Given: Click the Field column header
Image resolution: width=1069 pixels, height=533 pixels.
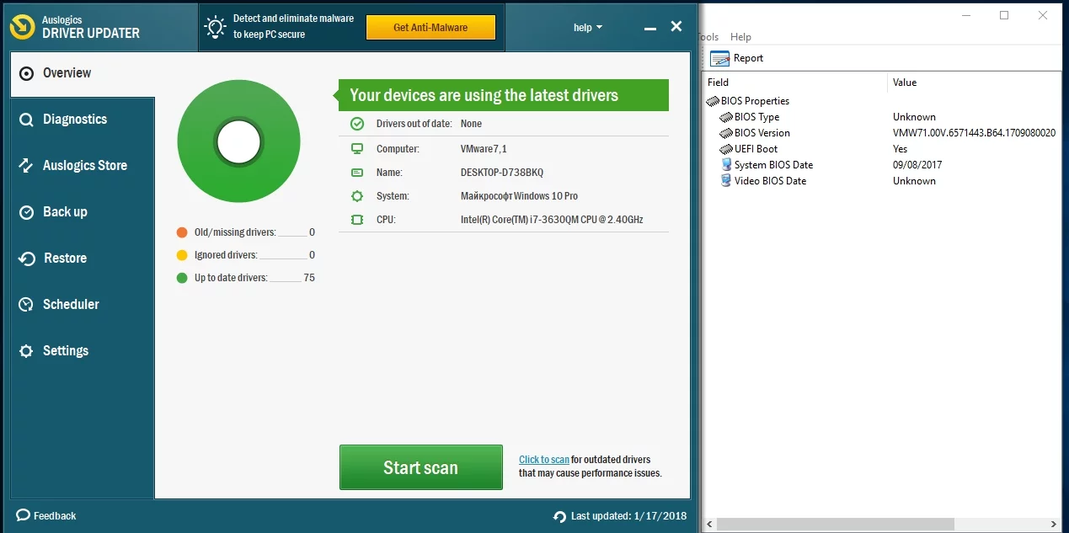Looking at the screenshot, I should [x=718, y=83].
